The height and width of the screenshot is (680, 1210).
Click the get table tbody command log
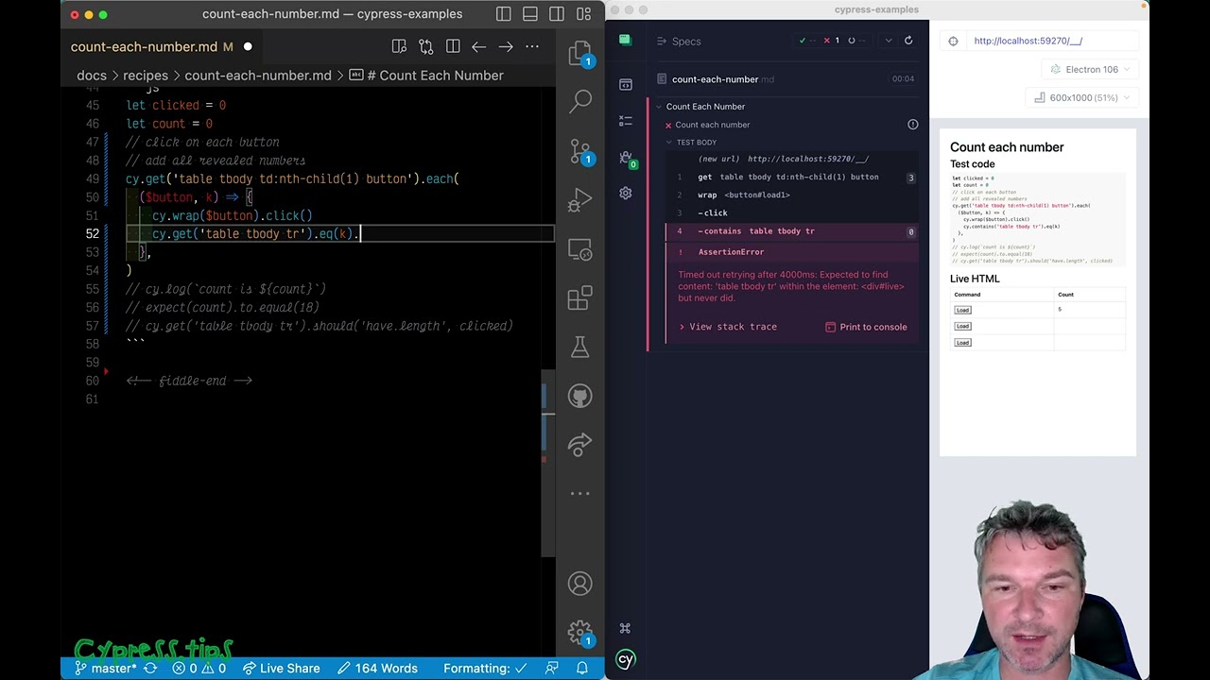tap(792, 177)
